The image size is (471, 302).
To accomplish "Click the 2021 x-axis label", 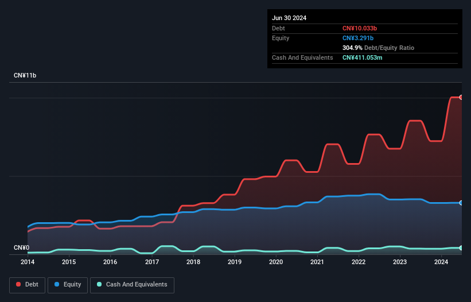I will click(x=317, y=262).
